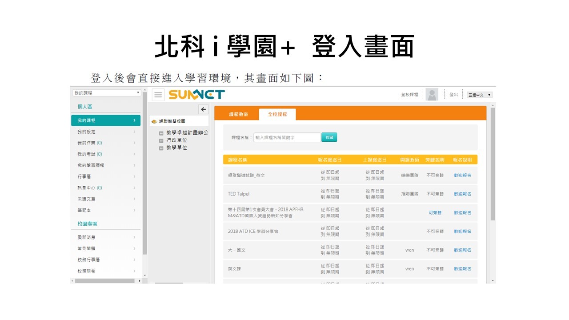
Task: Click the 報名起迄日 column header
Action: point(329,160)
